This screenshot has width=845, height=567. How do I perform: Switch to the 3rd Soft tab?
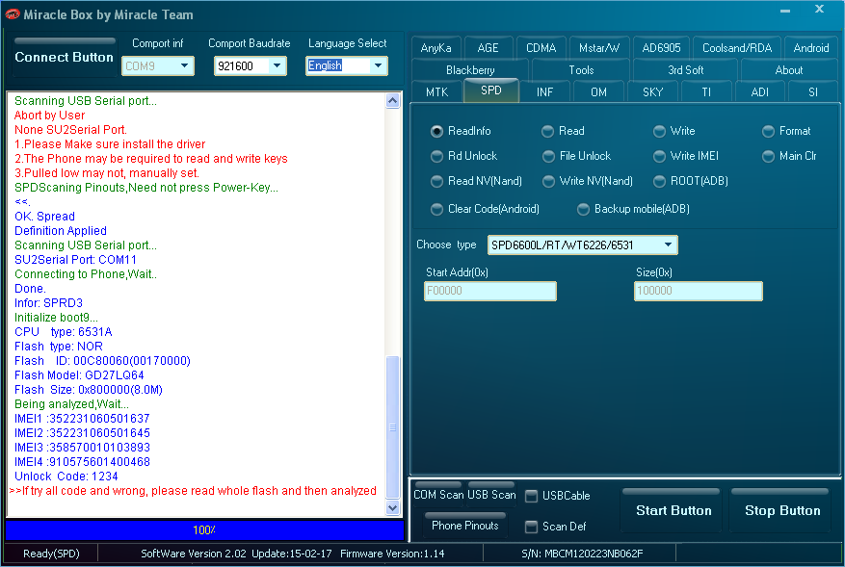(x=685, y=70)
